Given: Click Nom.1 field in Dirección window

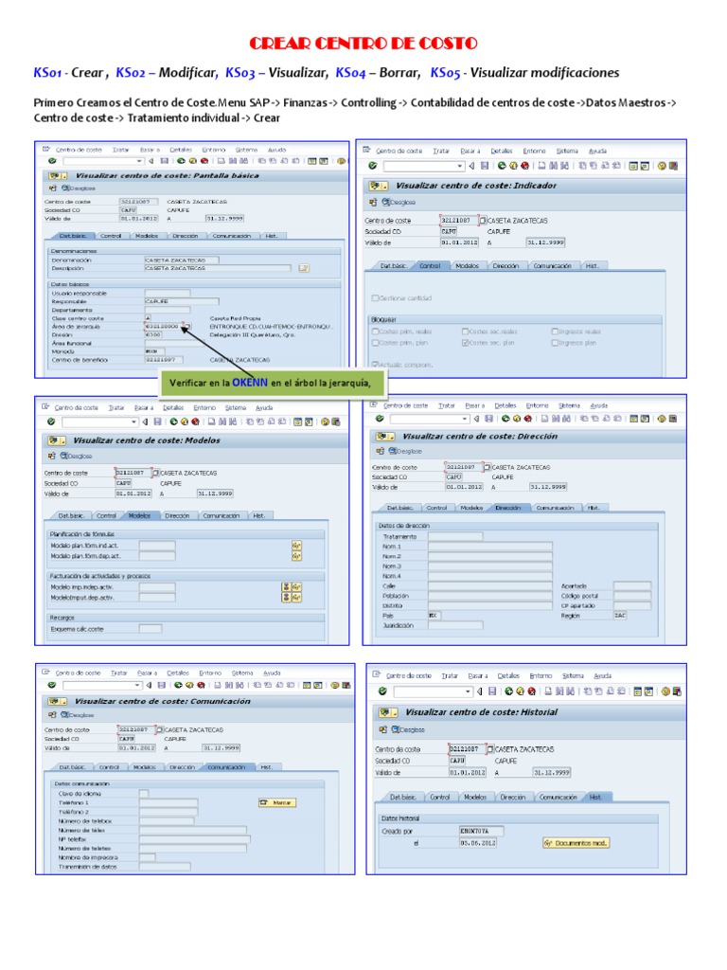Looking at the screenshot, I should click(489, 547).
